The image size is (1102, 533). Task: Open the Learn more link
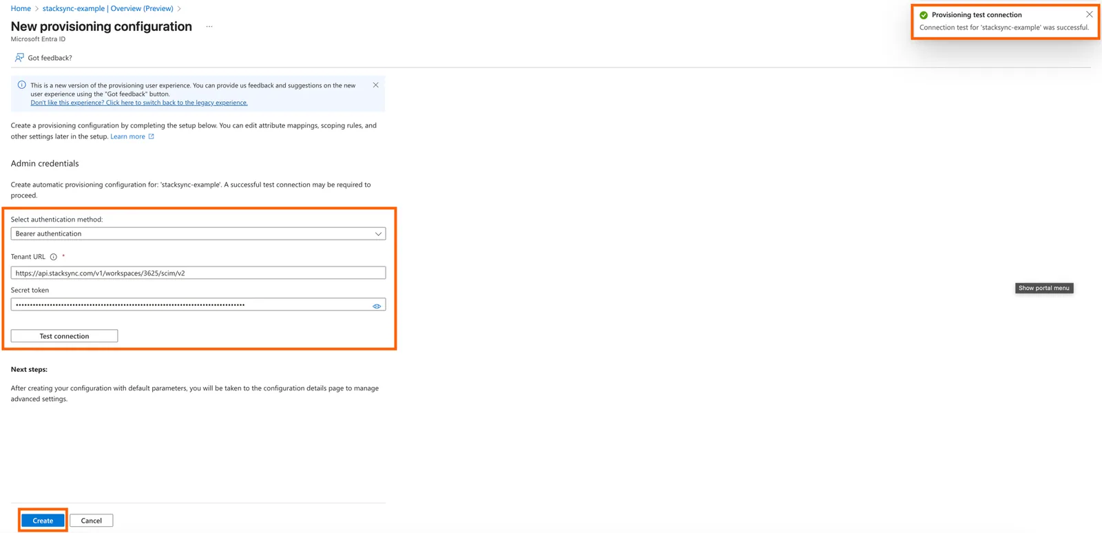(x=127, y=136)
